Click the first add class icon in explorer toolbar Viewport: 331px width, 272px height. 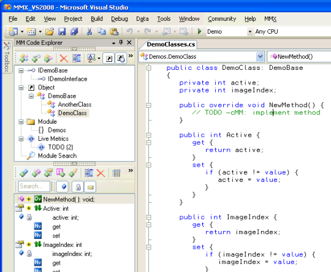pyautogui.click(x=24, y=58)
